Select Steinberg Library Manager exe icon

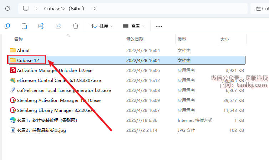(13, 110)
